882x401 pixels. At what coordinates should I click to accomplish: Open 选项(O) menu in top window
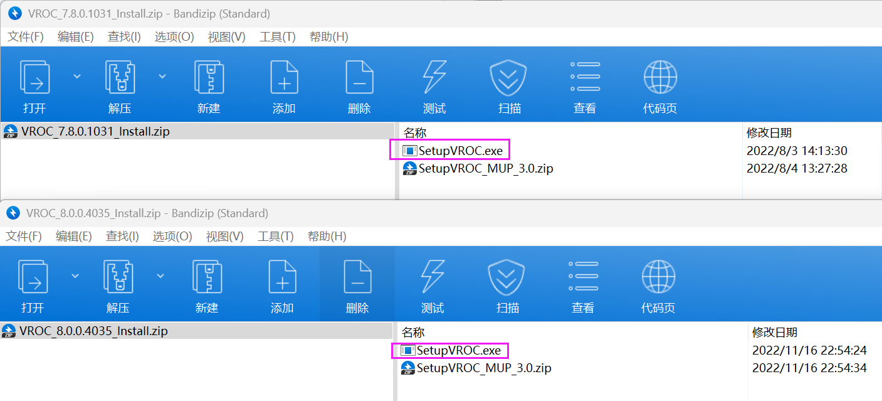(x=174, y=37)
